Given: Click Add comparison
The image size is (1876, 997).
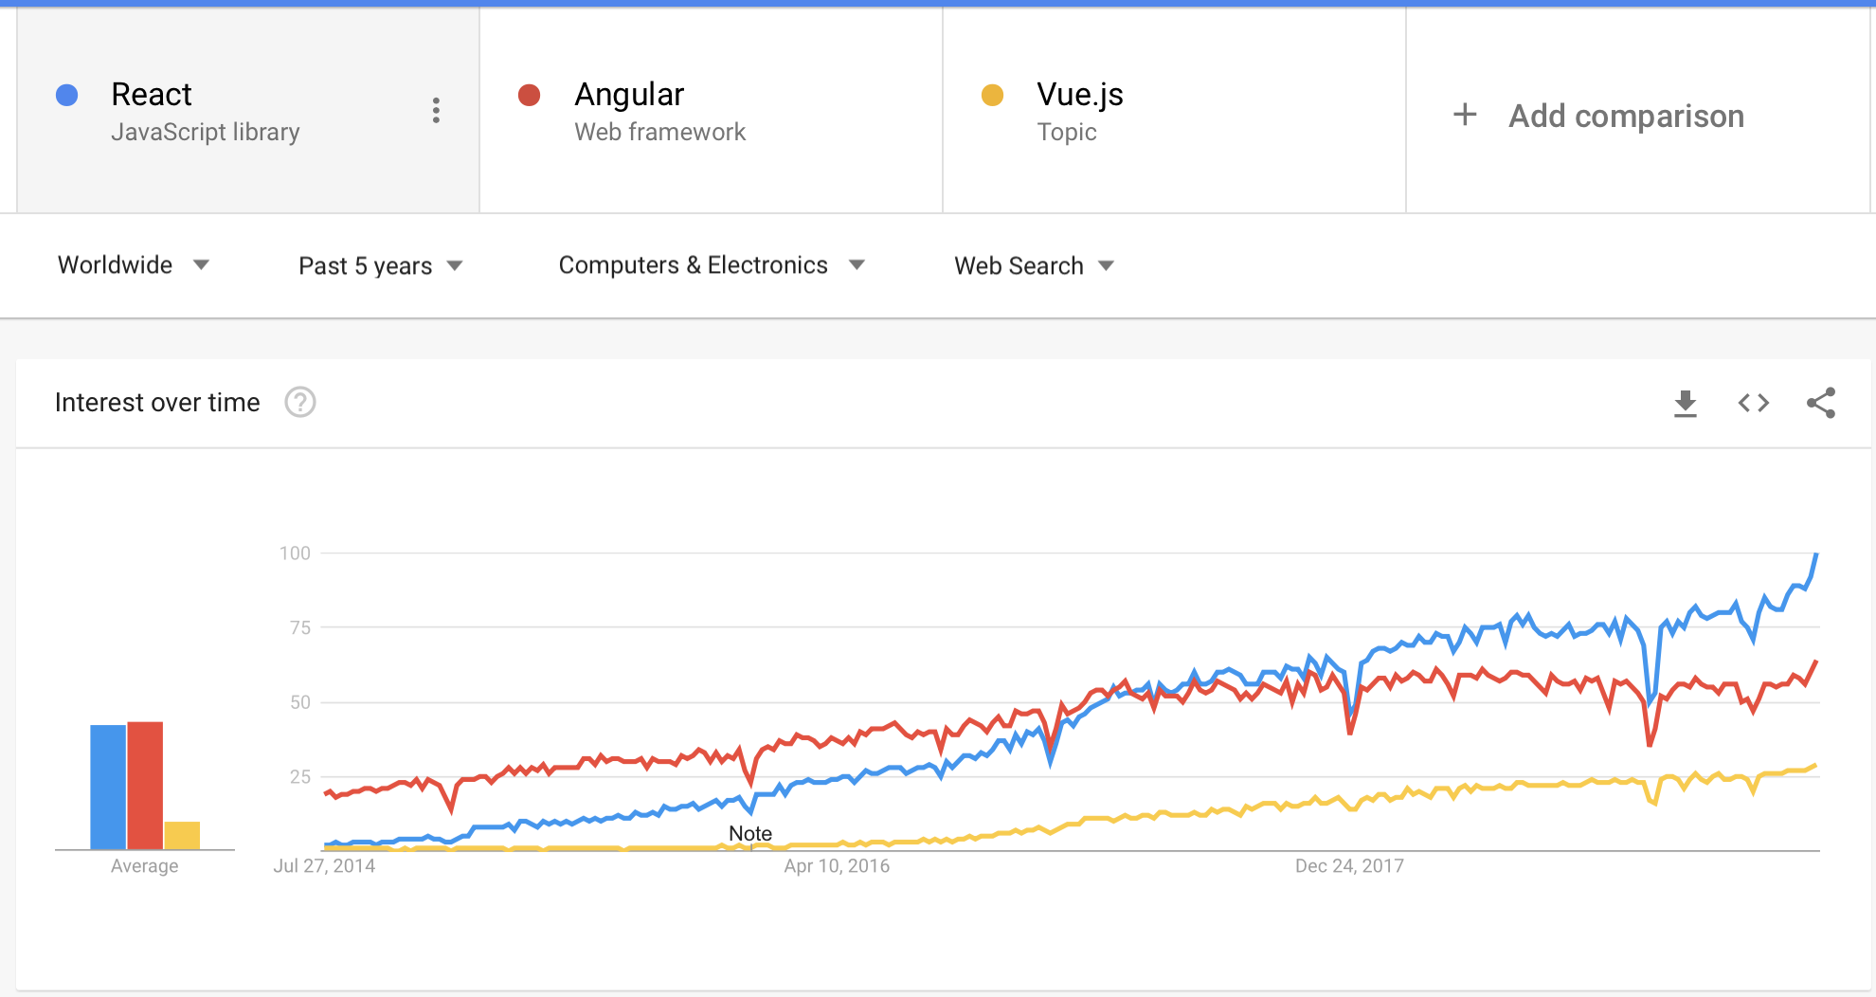Looking at the screenshot, I should 1626,116.
